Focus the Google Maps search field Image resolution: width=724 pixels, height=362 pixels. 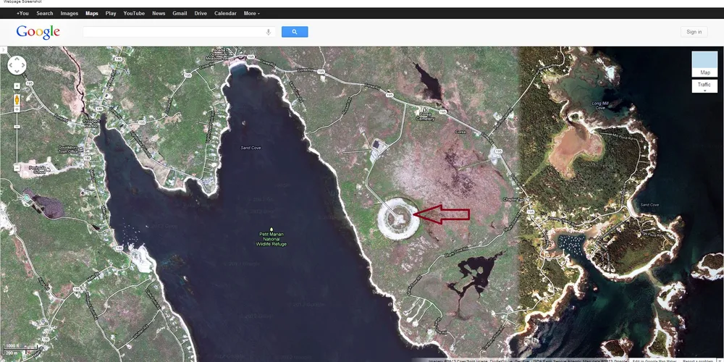(x=179, y=32)
